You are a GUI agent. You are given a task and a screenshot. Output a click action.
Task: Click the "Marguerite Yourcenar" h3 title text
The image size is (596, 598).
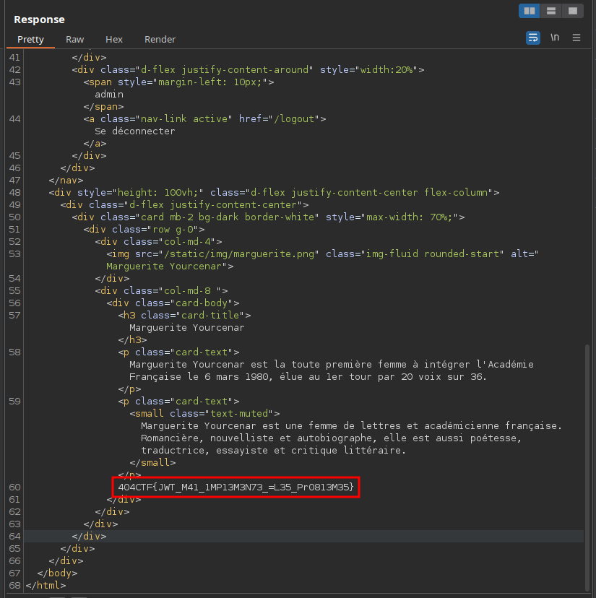tap(186, 327)
